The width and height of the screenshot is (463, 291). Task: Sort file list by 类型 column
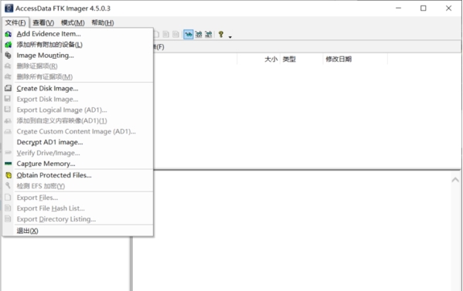301,59
